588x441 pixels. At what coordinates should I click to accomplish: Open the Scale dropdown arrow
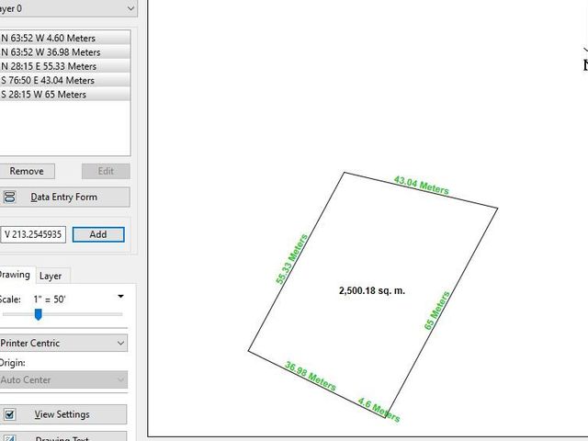[120, 296]
